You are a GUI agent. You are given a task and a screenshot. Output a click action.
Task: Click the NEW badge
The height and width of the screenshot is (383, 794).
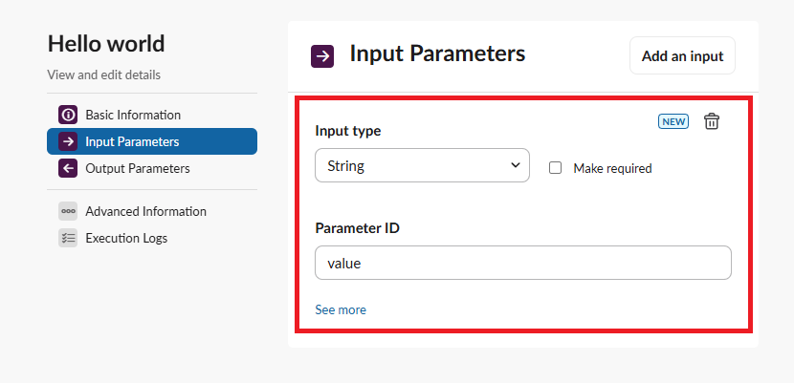pos(673,121)
